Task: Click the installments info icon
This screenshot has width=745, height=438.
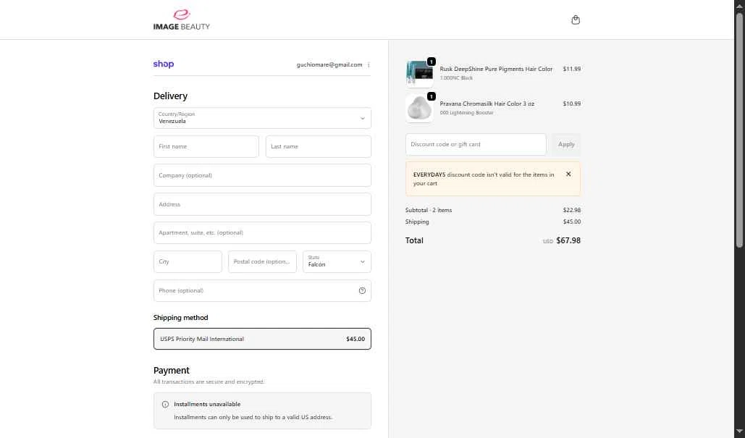Action: pos(165,404)
